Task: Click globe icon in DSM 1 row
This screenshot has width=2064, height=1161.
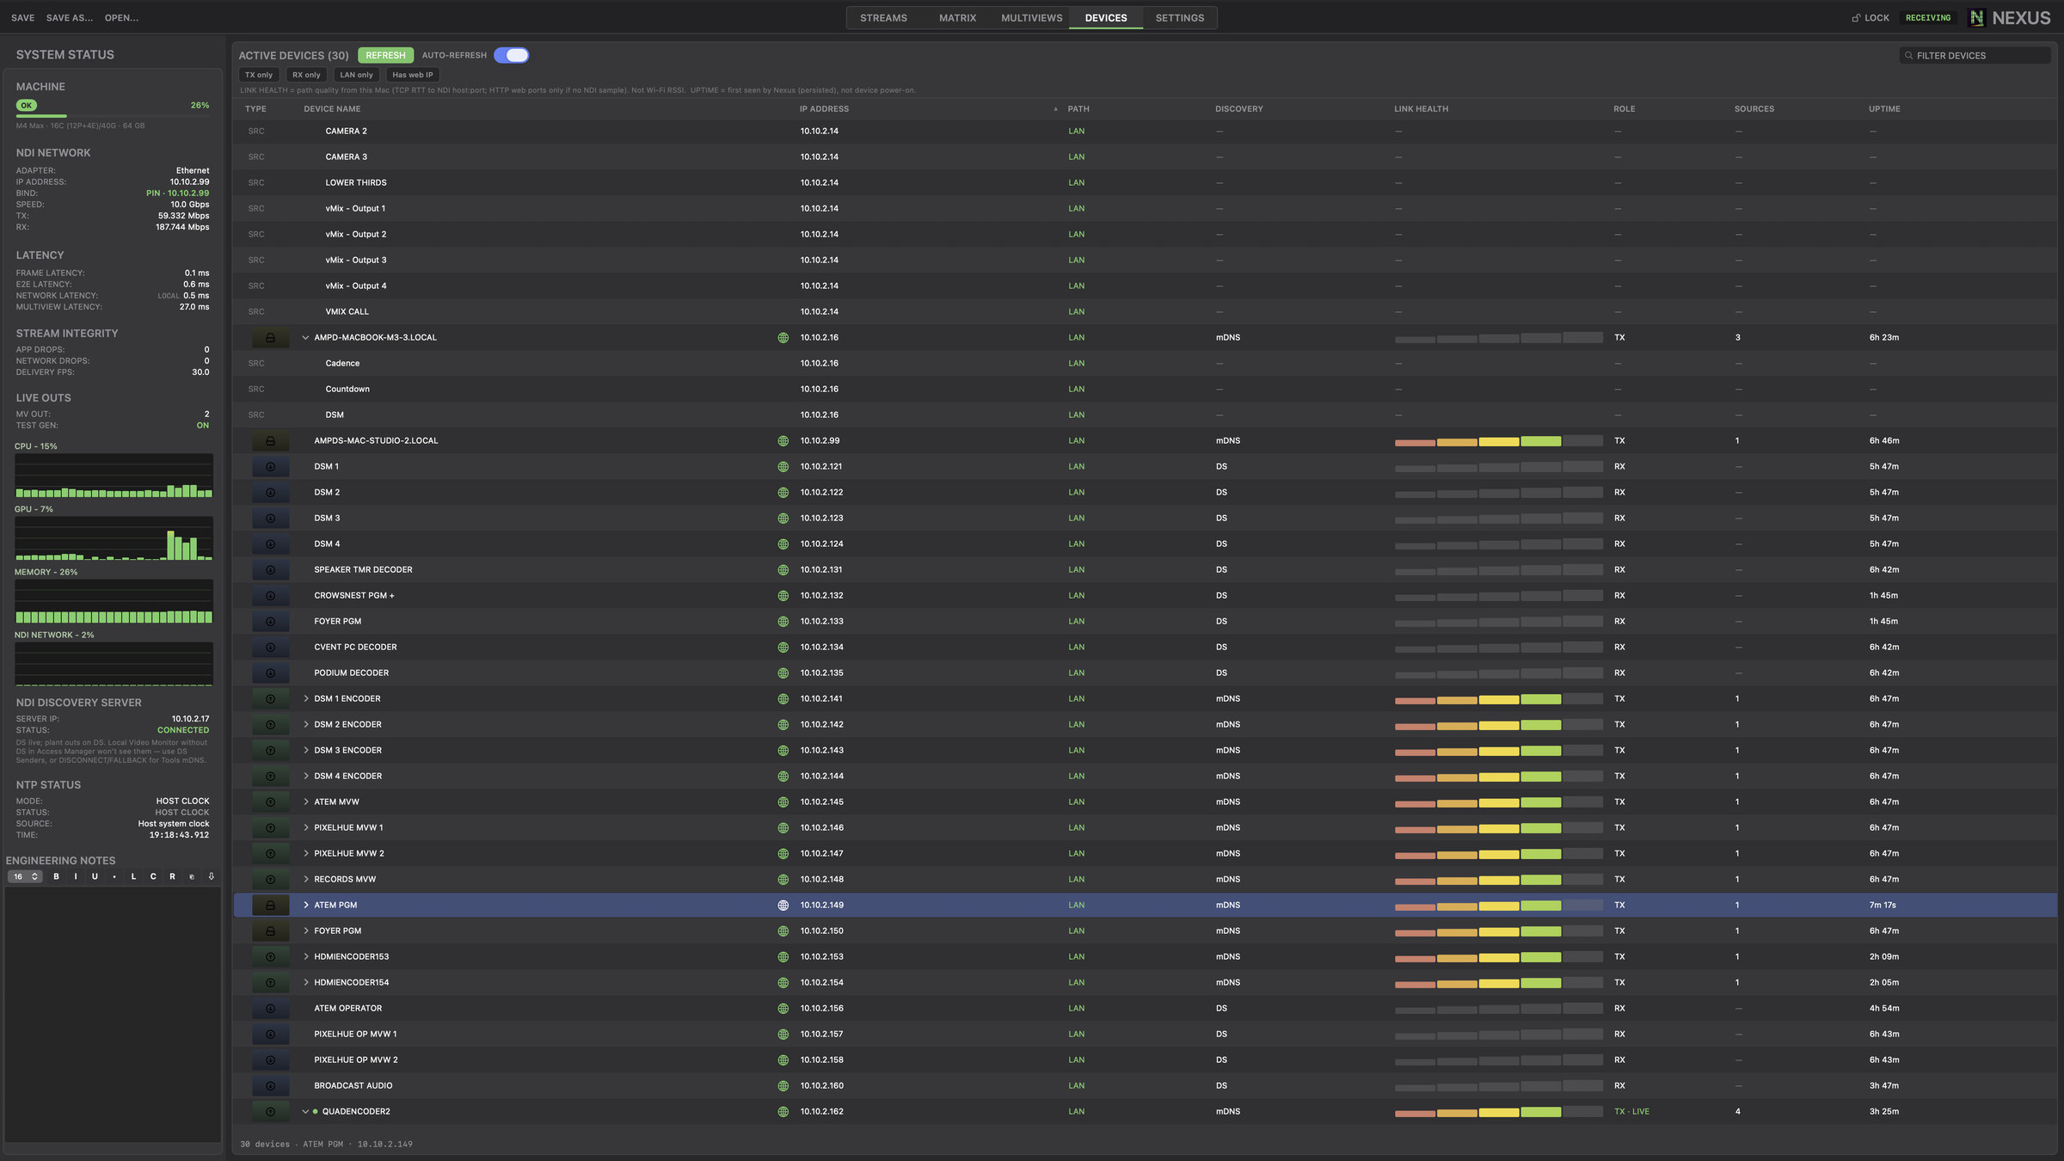Action: pyautogui.click(x=783, y=467)
